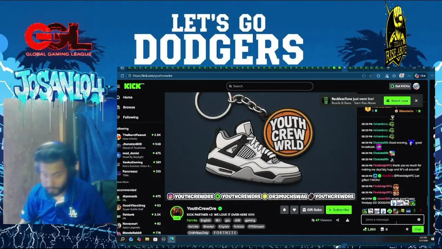This screenshot has width=442, height=249.
Task: Open a new browser tab
Action: pyautogui.click(x=388, y=68)
